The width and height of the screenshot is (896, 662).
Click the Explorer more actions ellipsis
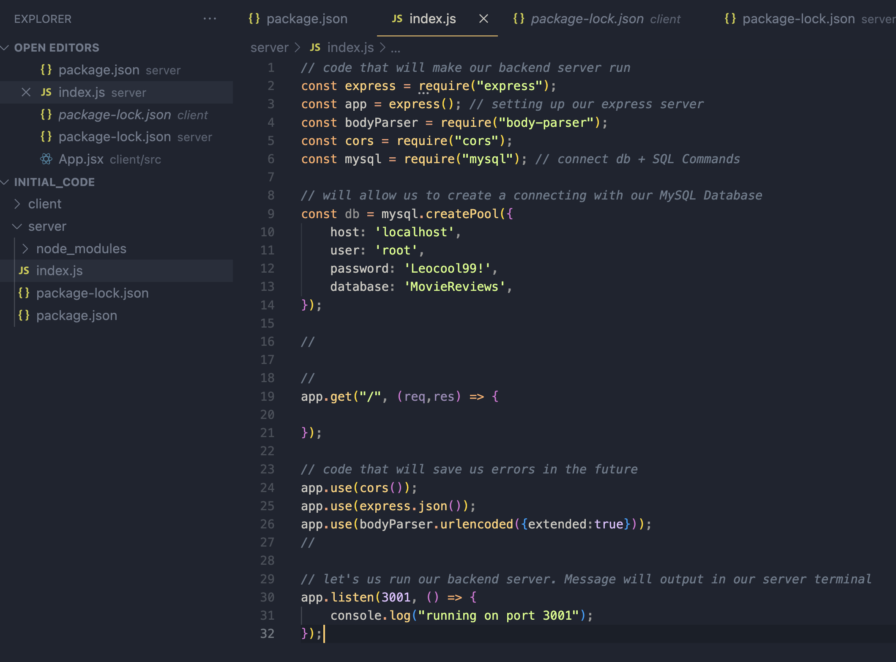(210, 19)
